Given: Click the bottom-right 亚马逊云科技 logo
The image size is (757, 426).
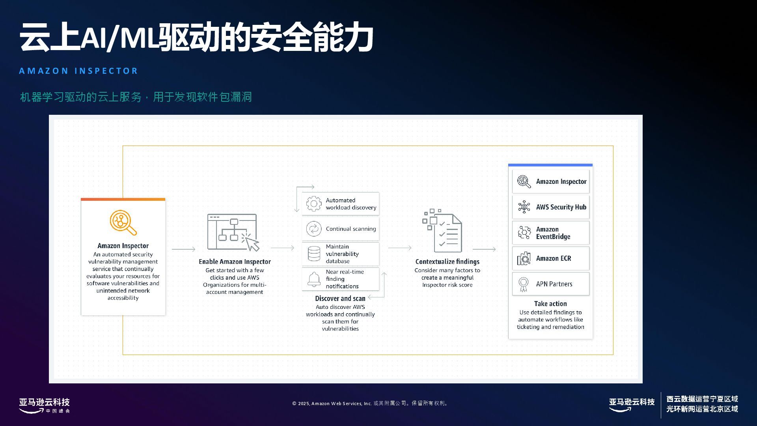Looking at the screenshot, I should click(x=632, y=405).
